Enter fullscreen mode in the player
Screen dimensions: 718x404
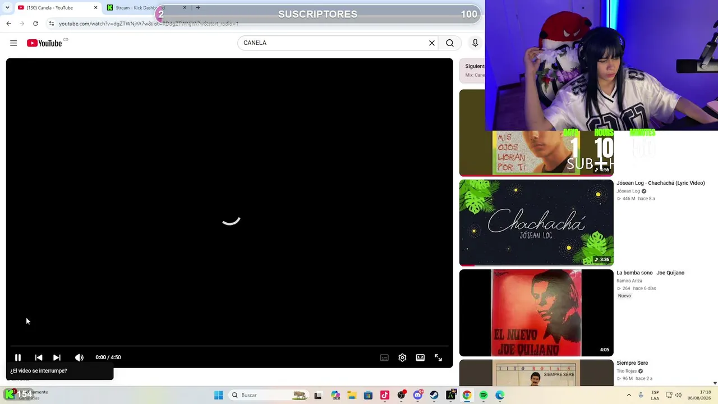[x=438, y=357]
